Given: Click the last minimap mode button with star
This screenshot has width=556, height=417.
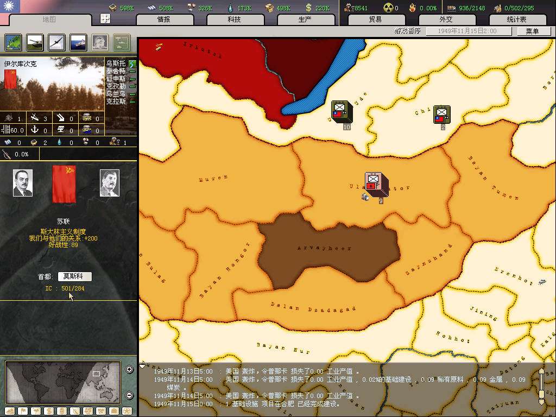Looking at the screenshot, I should coord(127,410).
